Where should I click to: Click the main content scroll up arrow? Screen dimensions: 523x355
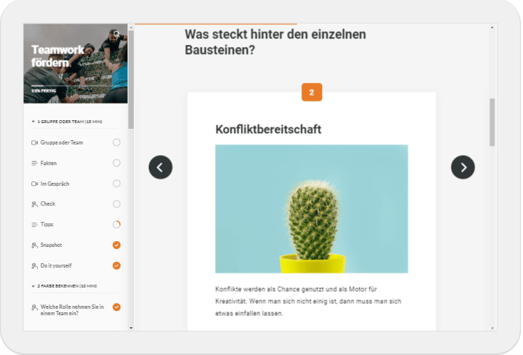(x=492, y=27)
